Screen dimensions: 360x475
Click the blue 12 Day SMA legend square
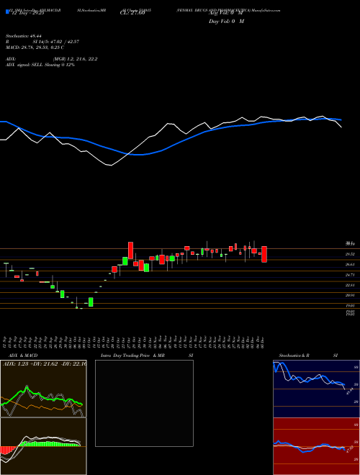click(7, 12)
